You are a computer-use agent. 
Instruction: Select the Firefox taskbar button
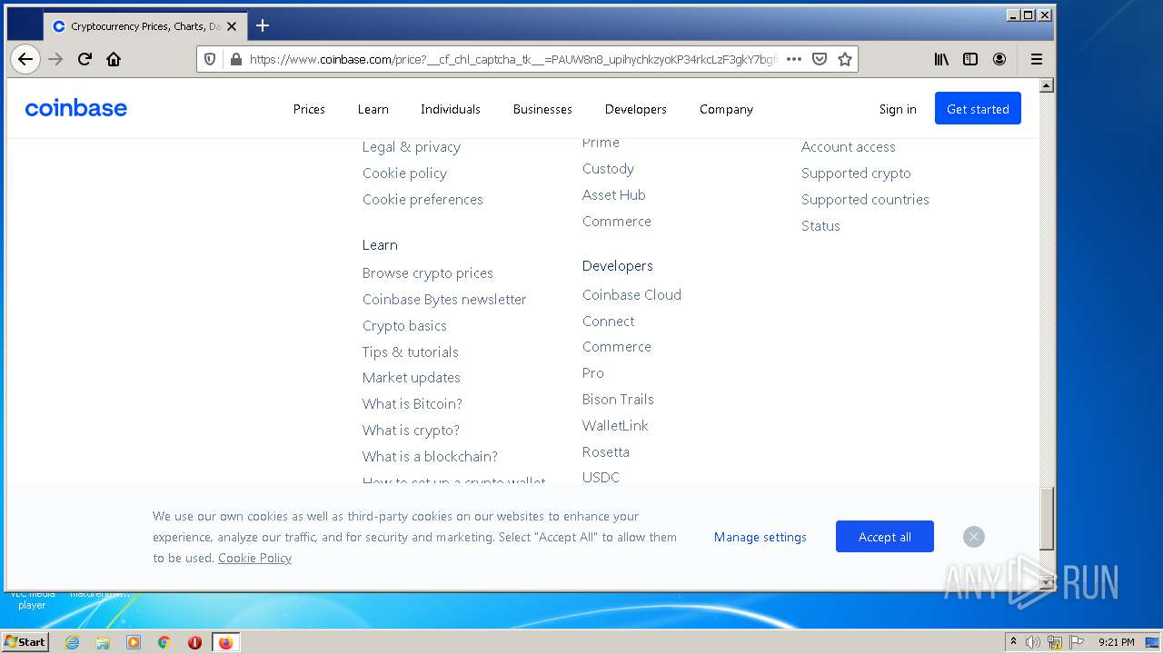click(225, 642)
